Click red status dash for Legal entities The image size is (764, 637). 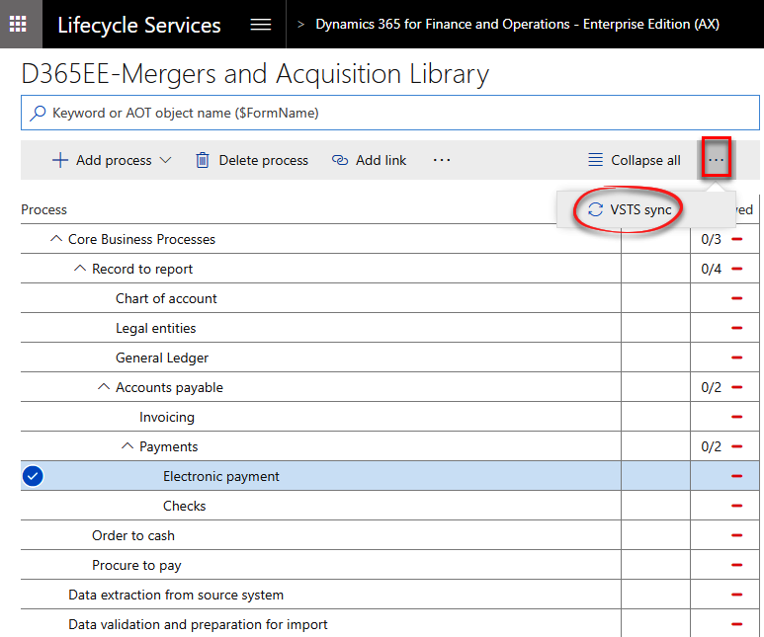point(736,328)
